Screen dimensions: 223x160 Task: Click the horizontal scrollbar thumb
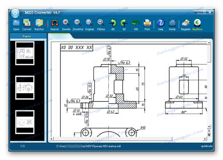click(113, 139)
